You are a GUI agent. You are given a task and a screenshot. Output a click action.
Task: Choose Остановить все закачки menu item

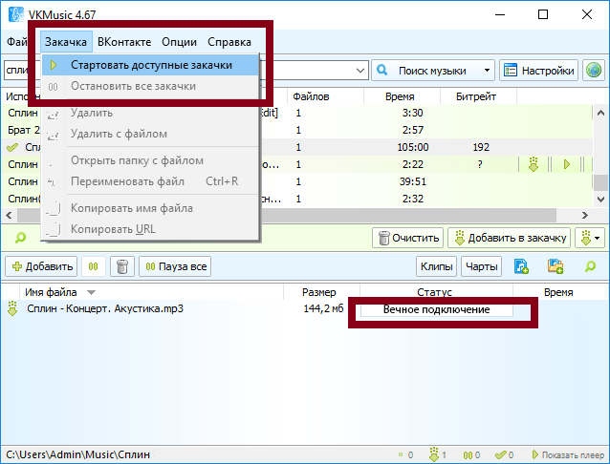(150, 86)
